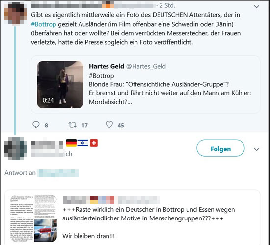Expand options chevron next to Folgen
This screenshot has width=270, height=245.
[x=257, y=149]
